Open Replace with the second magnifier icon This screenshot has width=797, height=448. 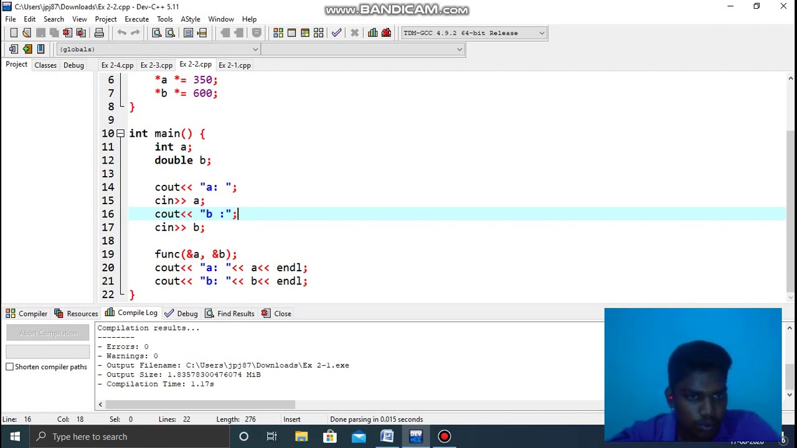[x=170, y=33]
